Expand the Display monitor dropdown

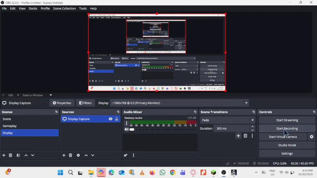(x=246, y=103)
